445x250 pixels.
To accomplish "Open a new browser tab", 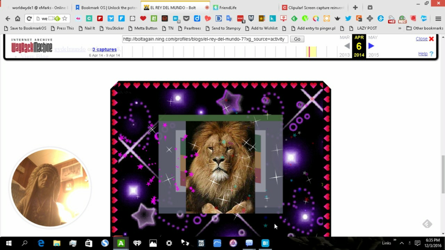I will click(355, 8).
